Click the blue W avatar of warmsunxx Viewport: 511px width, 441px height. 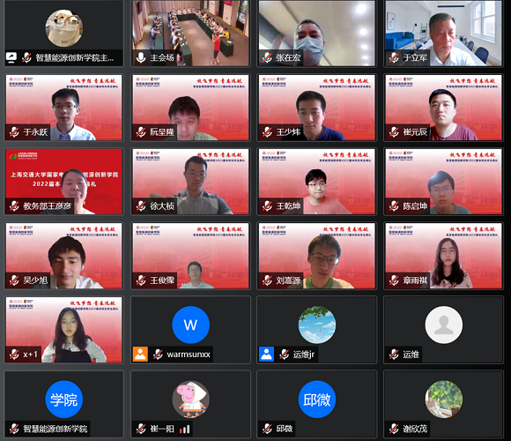190,325
